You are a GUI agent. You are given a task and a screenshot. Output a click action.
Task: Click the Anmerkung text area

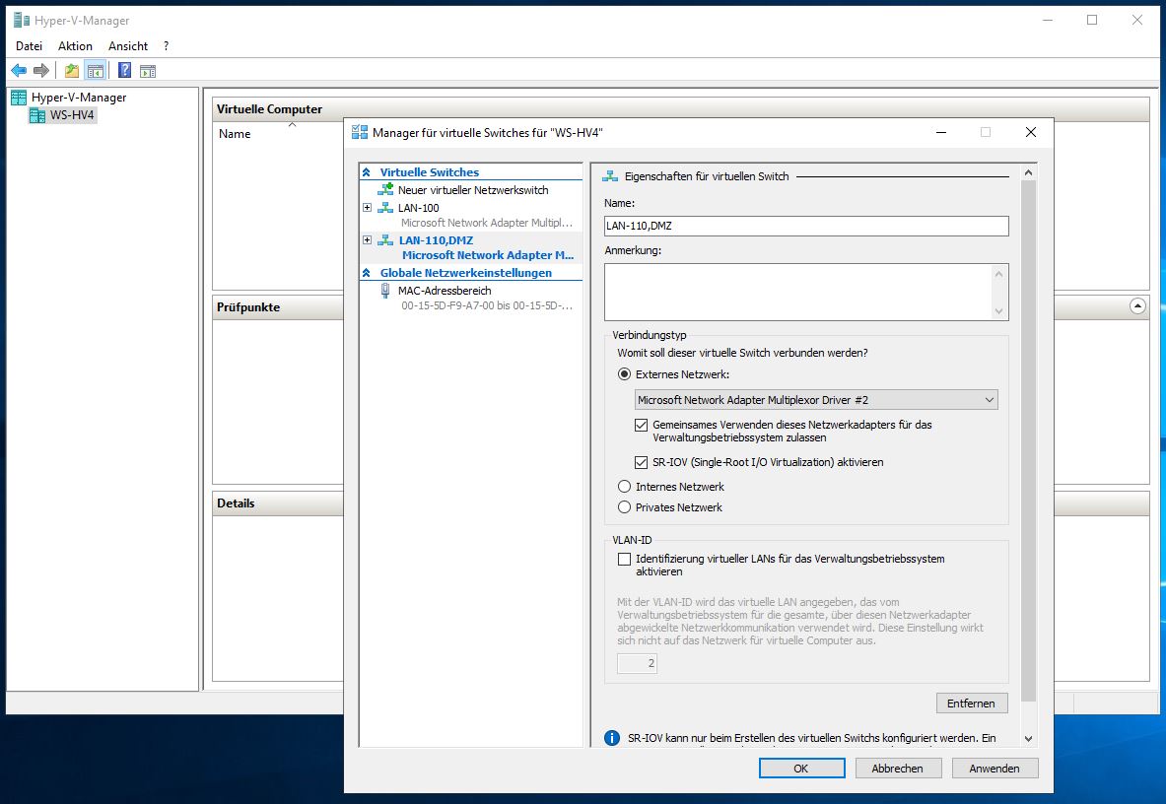pos(798,292)
